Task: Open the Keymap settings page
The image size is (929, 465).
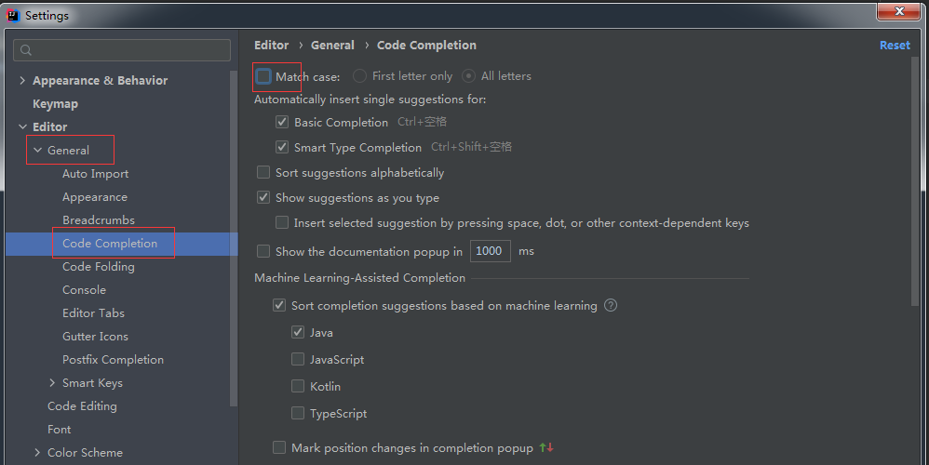Action: click(55, 104)
